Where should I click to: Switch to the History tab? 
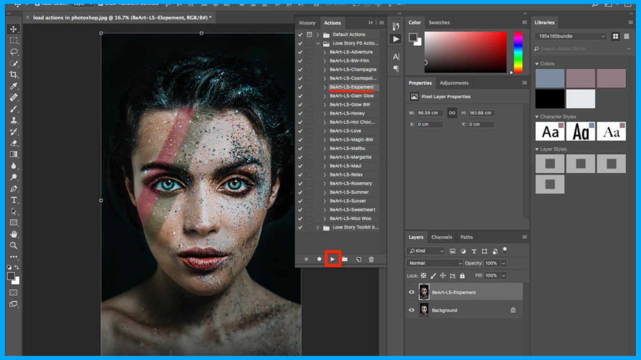pyautogui.click(x=307, y=23)
